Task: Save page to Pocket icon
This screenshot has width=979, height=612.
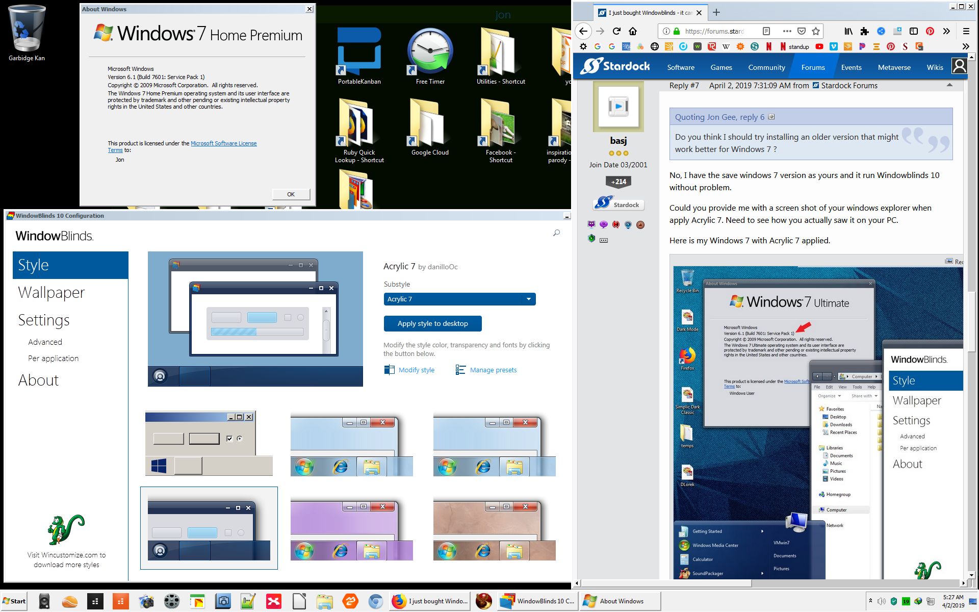Action: coord(802,31)
